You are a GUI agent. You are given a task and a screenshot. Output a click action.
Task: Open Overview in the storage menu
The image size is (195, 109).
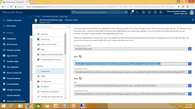50,34
